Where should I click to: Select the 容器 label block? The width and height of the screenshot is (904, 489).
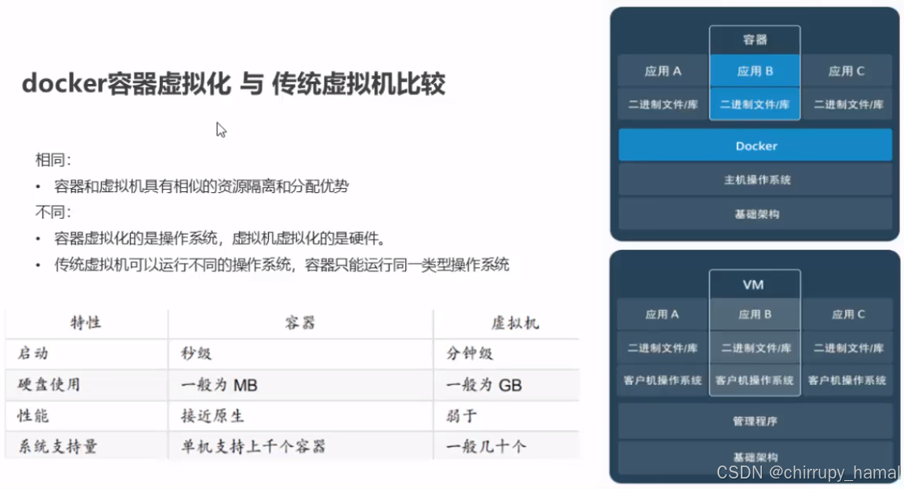click(x=755, y=39)
